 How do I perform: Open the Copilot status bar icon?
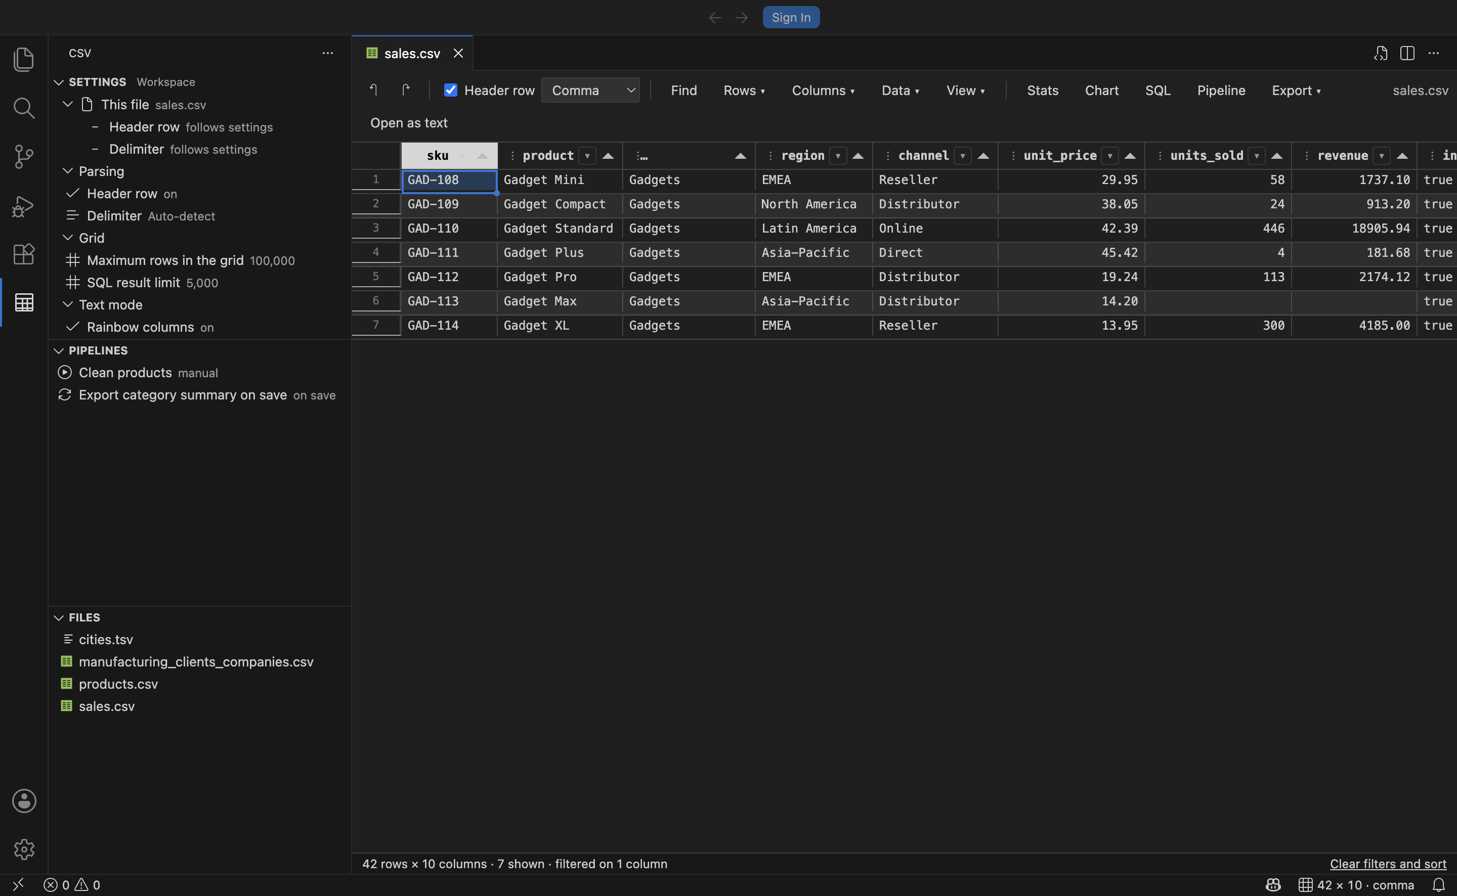[1273, 885]
